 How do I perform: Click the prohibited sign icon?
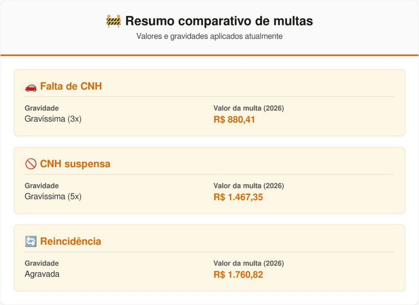[x=31, y=164]
